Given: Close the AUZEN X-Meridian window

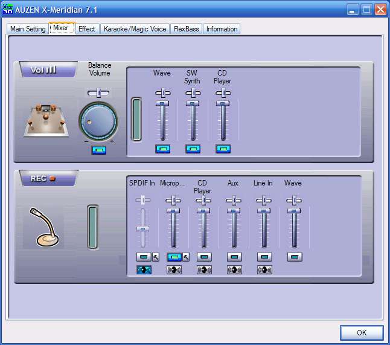Looking at the screenshot, I should point(380,10).
